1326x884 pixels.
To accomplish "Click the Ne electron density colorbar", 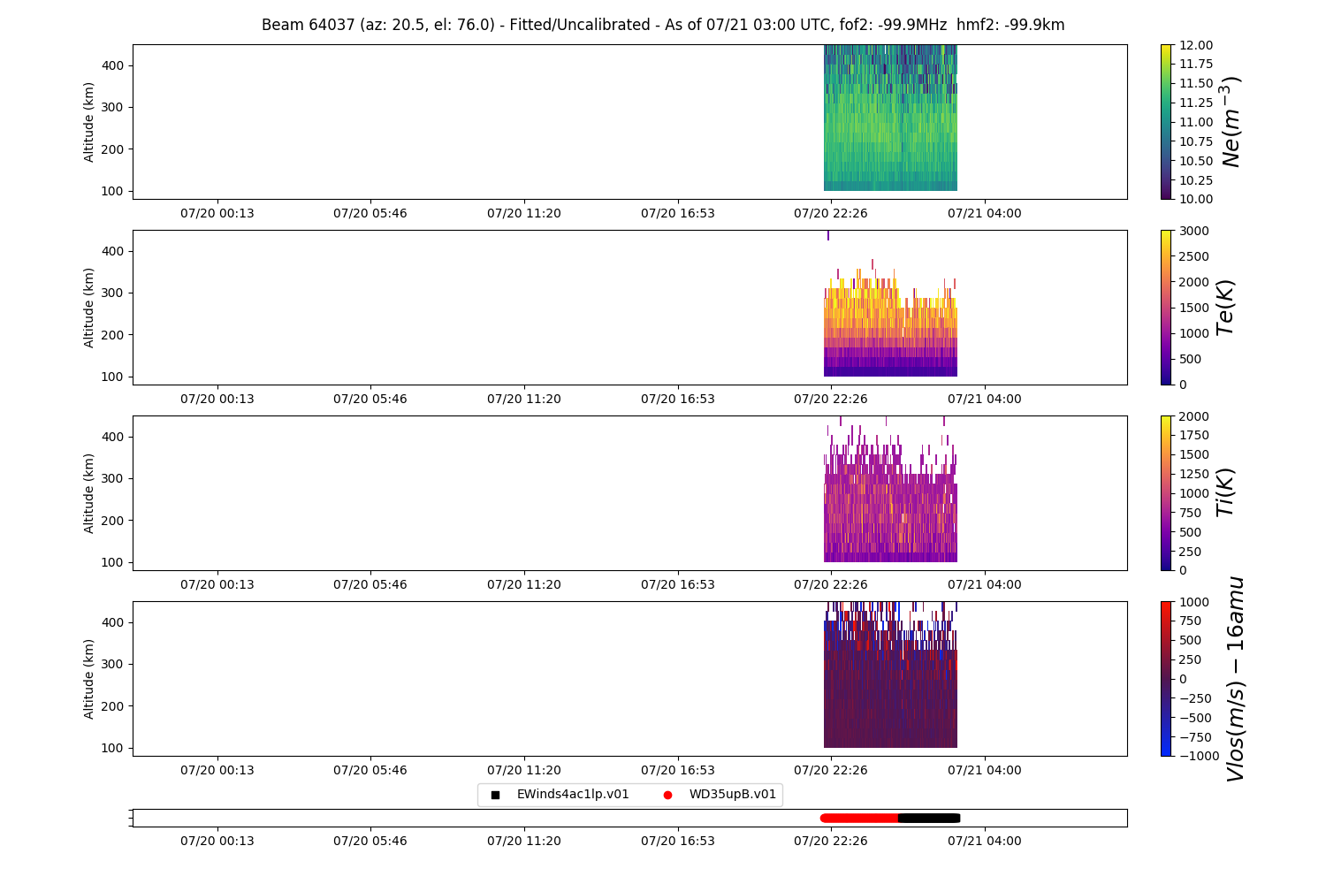I will 1167,122.
